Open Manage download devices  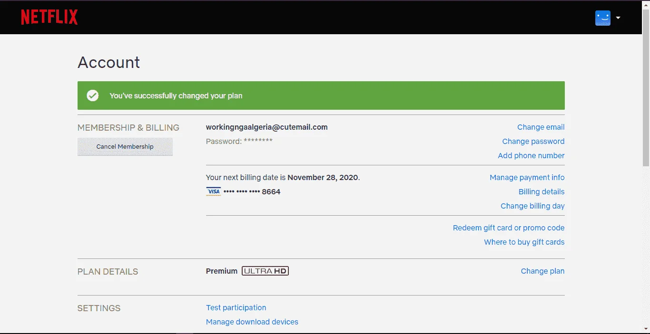[252, 322]
